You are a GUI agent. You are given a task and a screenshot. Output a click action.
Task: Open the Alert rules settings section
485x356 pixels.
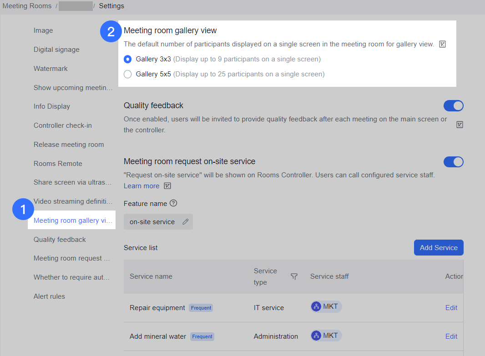(x=49, y=296)
